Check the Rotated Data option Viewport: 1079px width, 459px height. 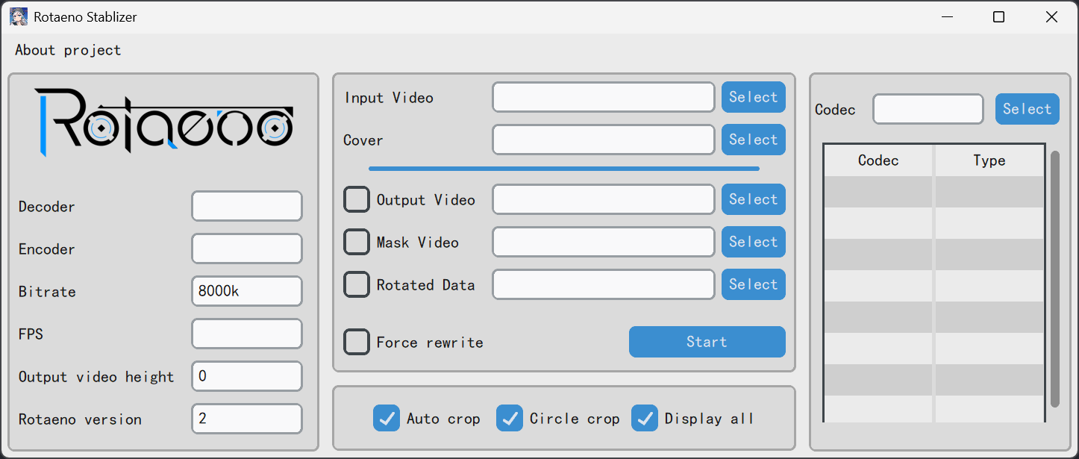pos(357,284)
